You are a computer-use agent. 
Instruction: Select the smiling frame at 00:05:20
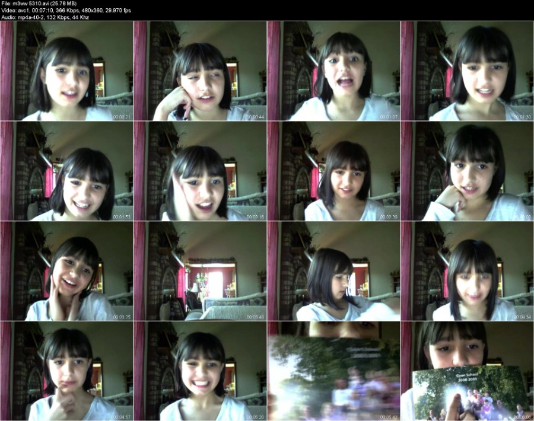coord(200,371)
